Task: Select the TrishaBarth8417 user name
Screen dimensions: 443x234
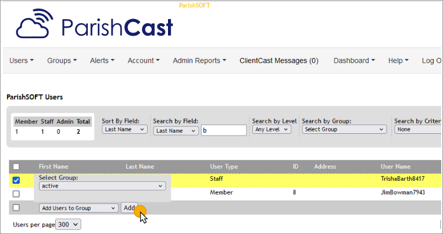Action: [403, 178]
